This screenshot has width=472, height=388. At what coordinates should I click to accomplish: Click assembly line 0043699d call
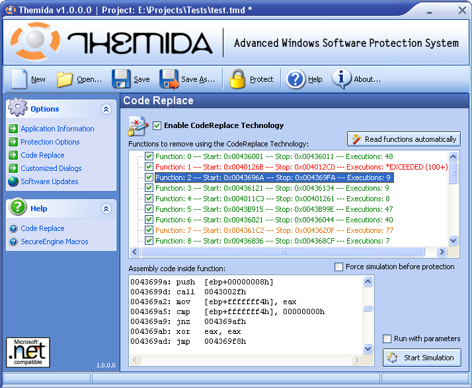coord(188,292)
